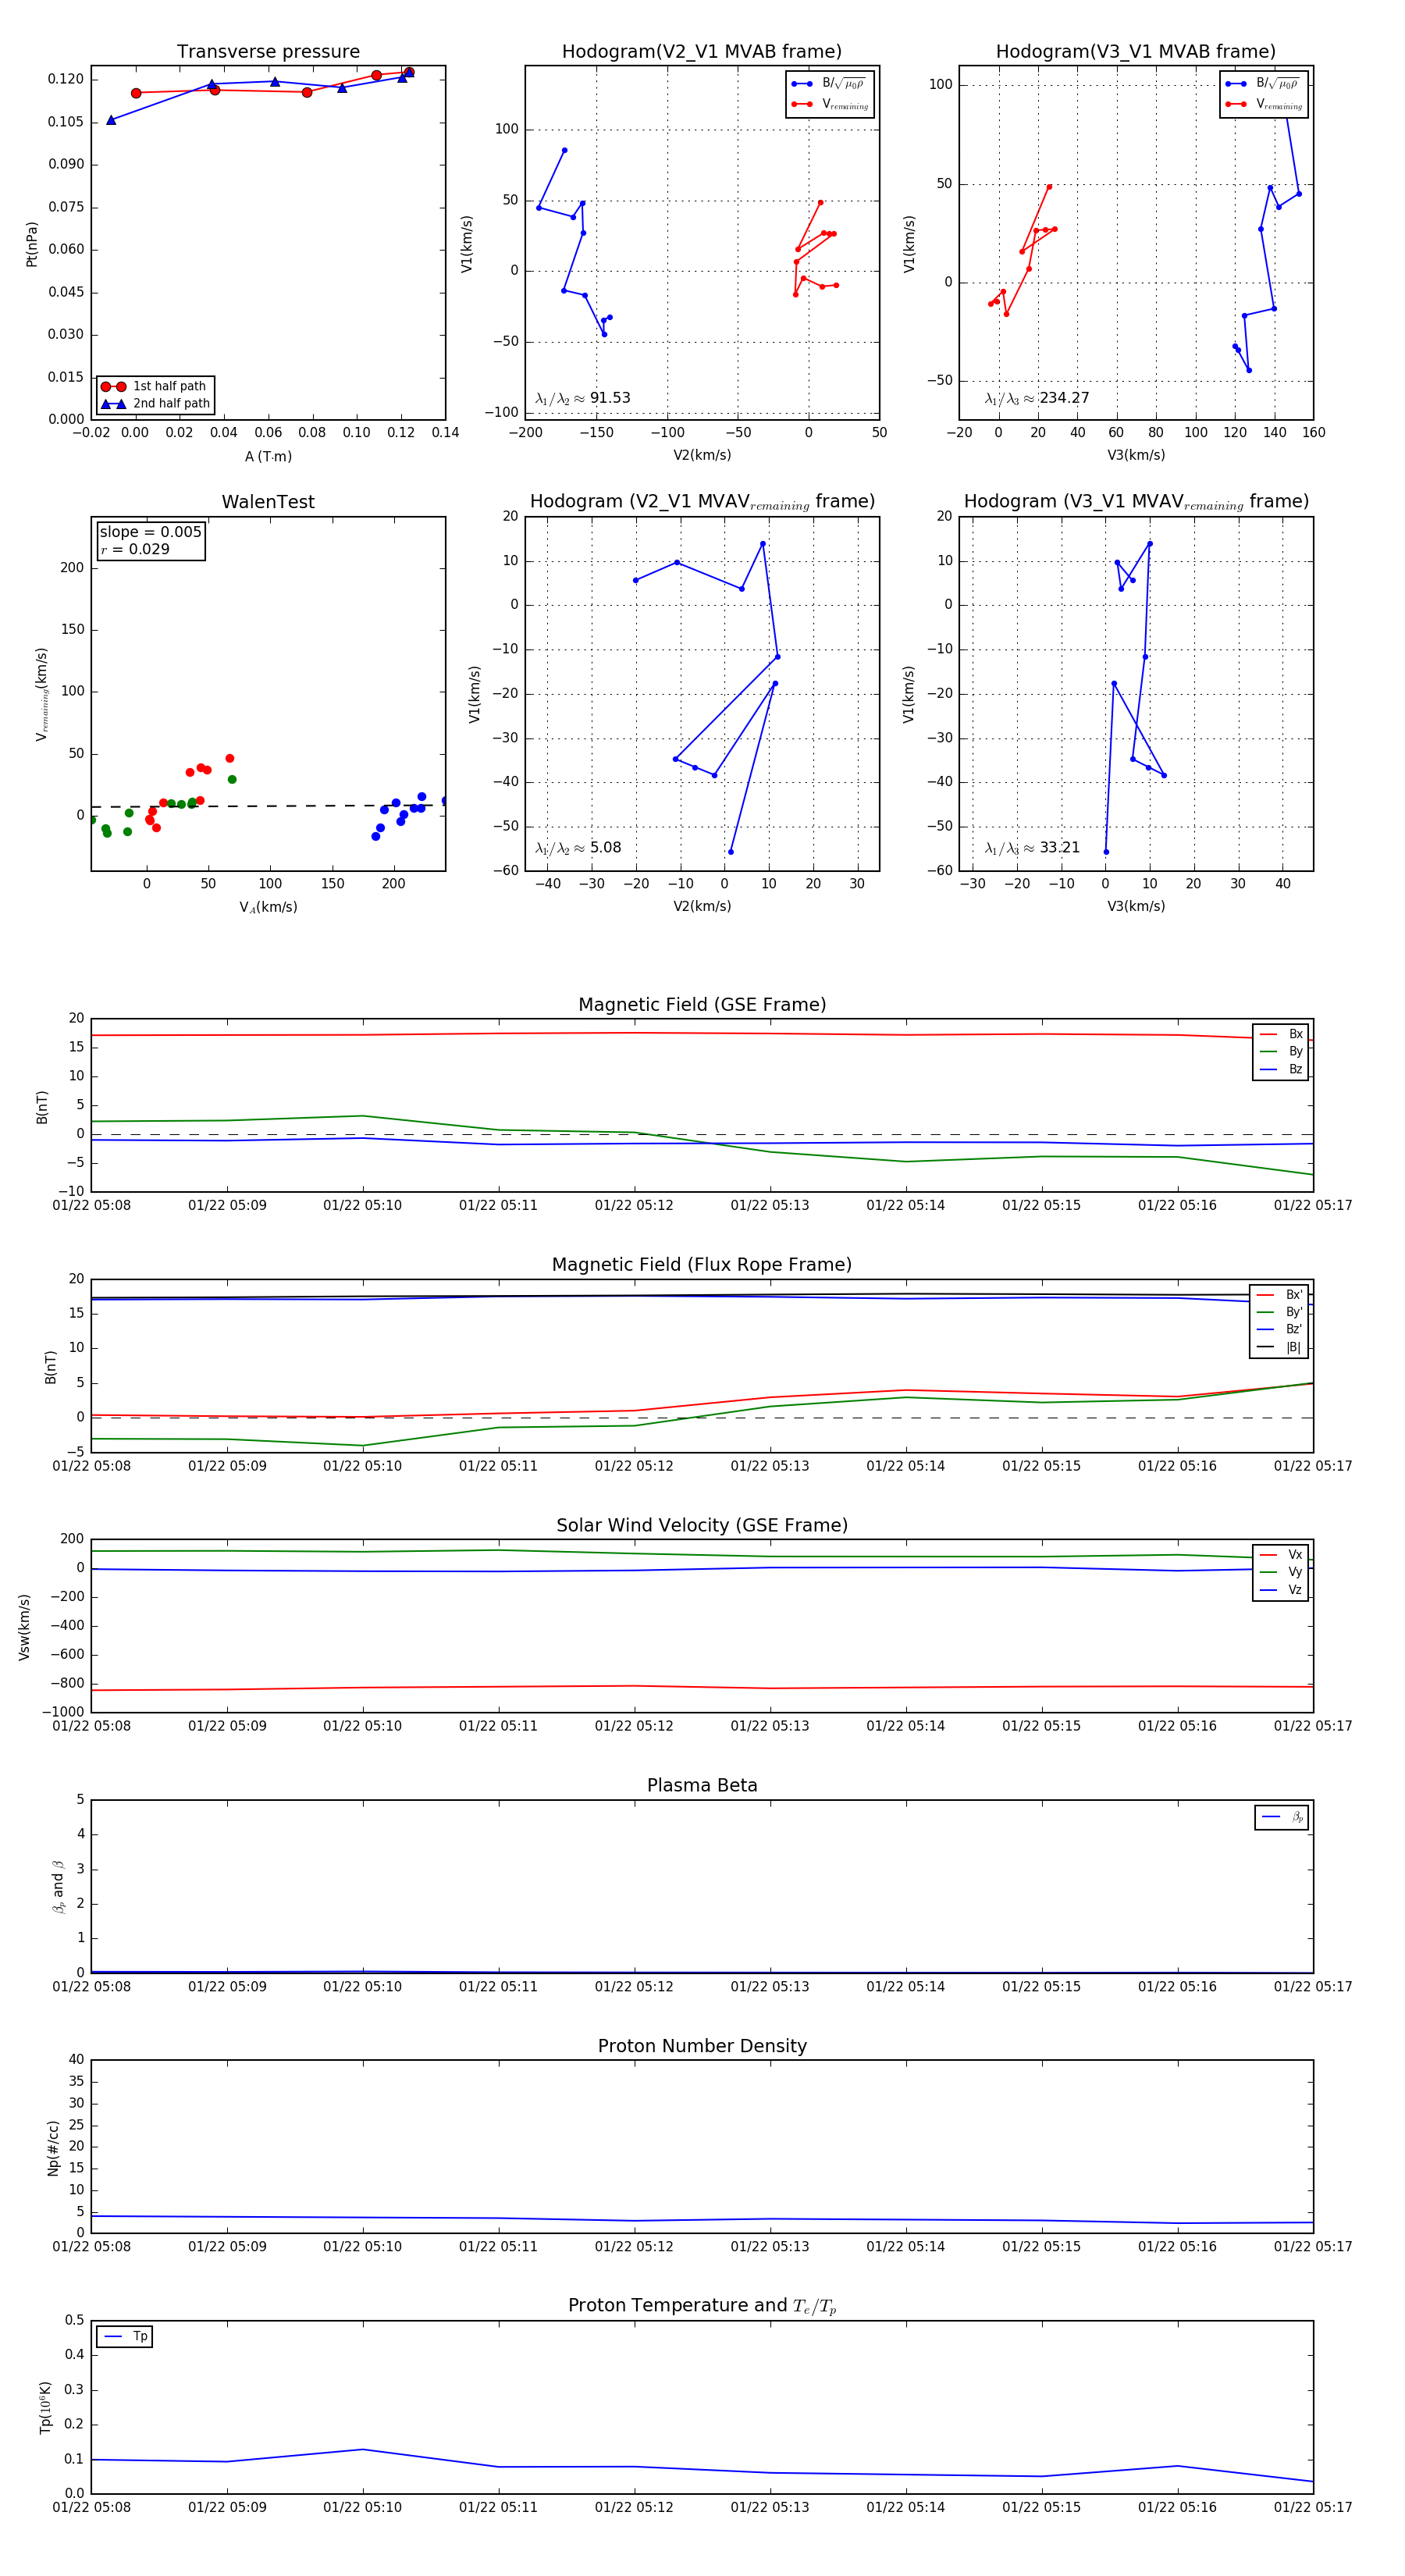The height and width of the screenshot is (2576, 1405).
Task: Click the 'V_A(km/s)' axis label in WalenTest
Action: coord(268,907)
